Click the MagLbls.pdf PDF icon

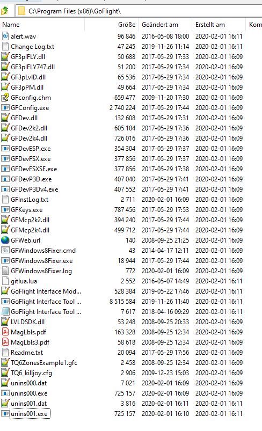point(5,332)
